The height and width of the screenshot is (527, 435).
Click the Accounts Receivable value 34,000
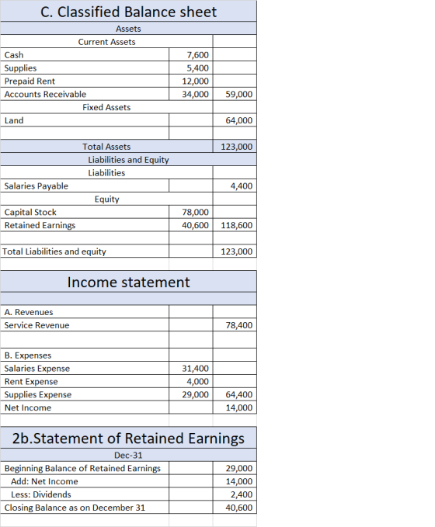(191, 94)
